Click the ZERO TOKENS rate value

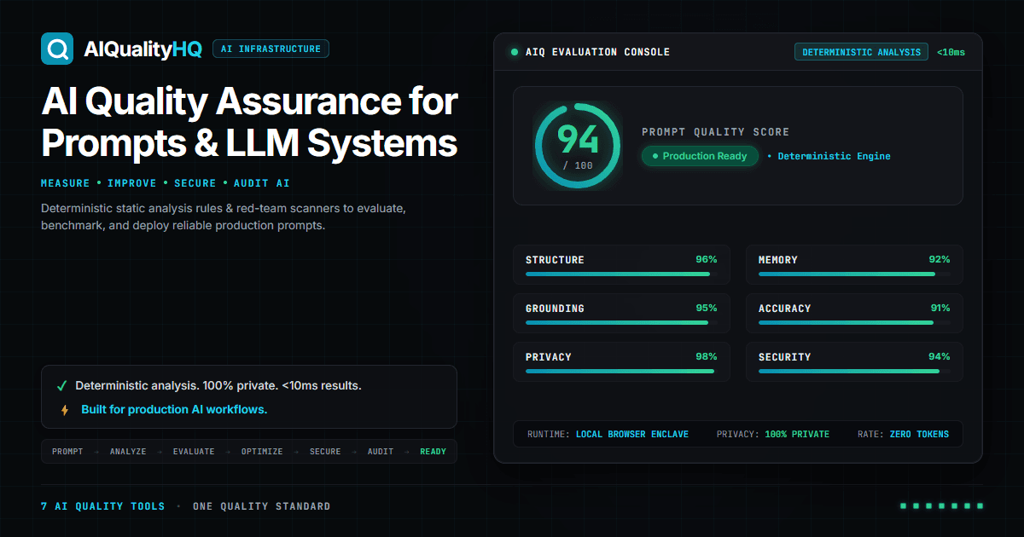click(x=919, y=435)
